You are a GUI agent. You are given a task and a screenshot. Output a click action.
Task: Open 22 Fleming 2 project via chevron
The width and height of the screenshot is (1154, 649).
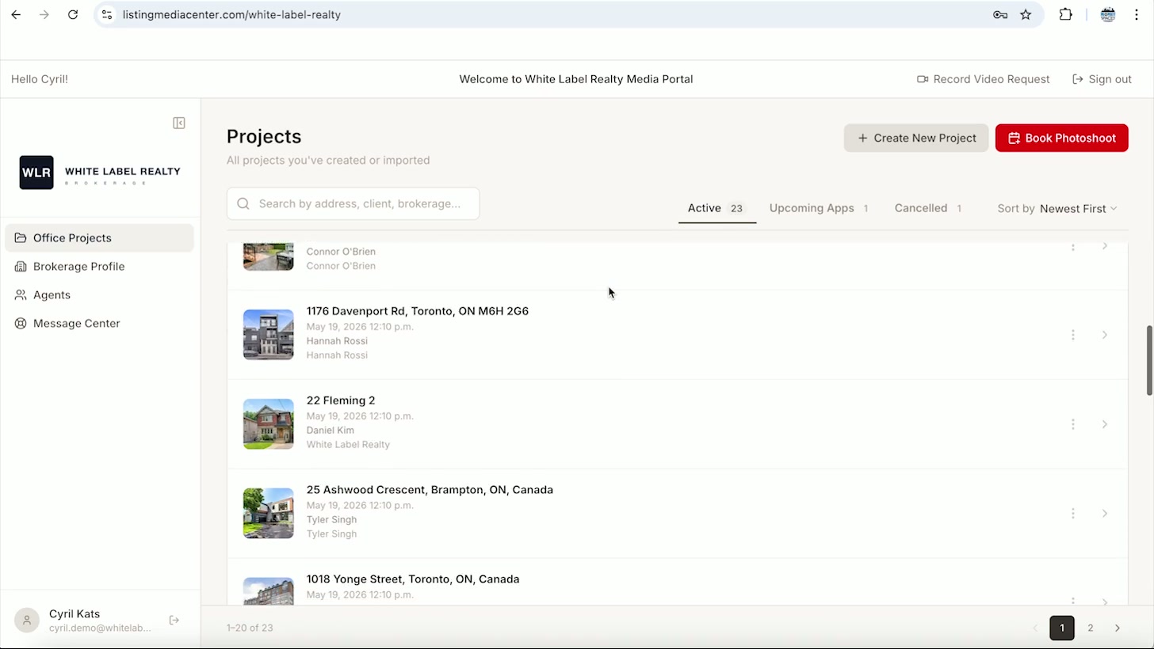(x=1104, y=424)
